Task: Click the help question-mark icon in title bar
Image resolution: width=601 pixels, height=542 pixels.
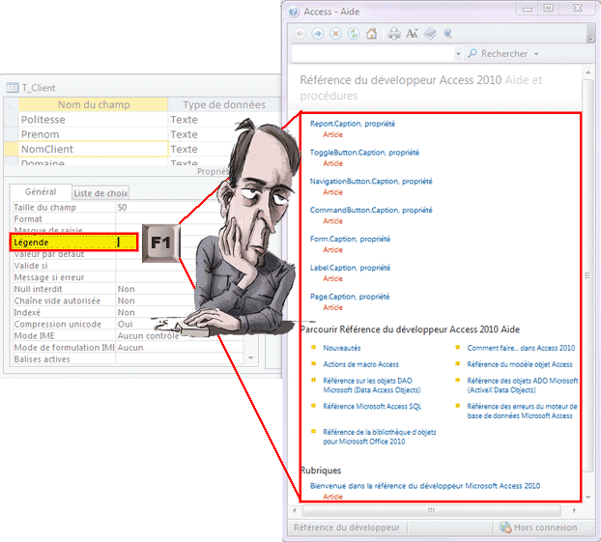Action: 294,12
